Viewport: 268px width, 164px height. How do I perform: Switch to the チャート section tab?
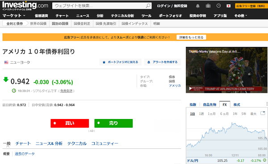[23, 143]
